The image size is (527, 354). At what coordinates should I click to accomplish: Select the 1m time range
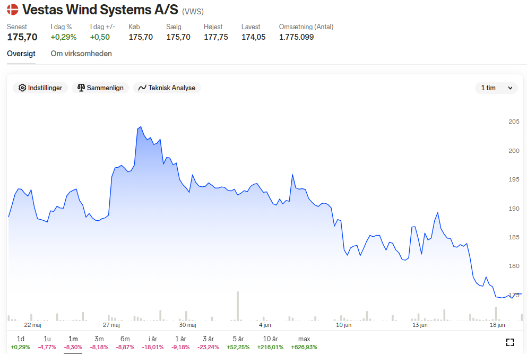click(73, 342)
